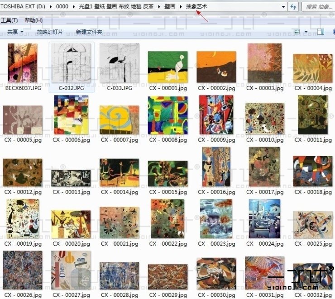Viewport: 335px width, 299px height.
Task: Select thumbnail CX - 00023.jpg
Action: point(216,219)
